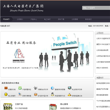Click the blue globe icon for supply channels
The image size is (110, 110).
(53, 88)
